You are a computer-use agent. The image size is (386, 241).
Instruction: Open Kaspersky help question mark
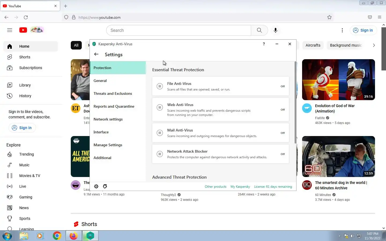click(x=264, y=44)
